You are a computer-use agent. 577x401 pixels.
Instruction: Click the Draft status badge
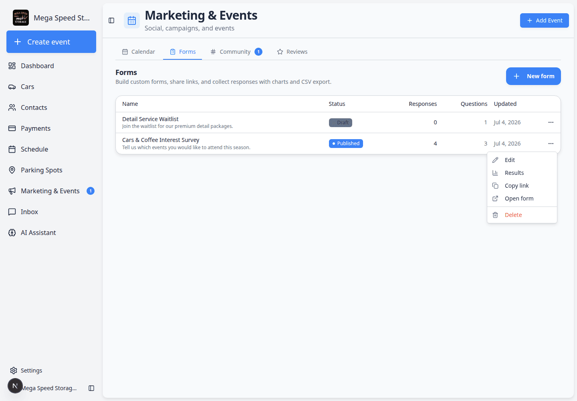(x=341, y=123)
